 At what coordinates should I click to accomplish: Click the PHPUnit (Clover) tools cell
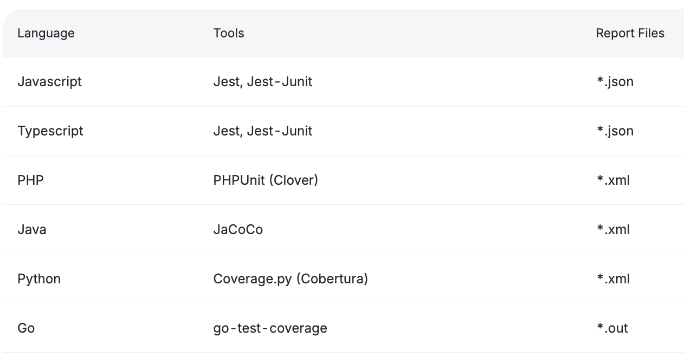point(266,180)
